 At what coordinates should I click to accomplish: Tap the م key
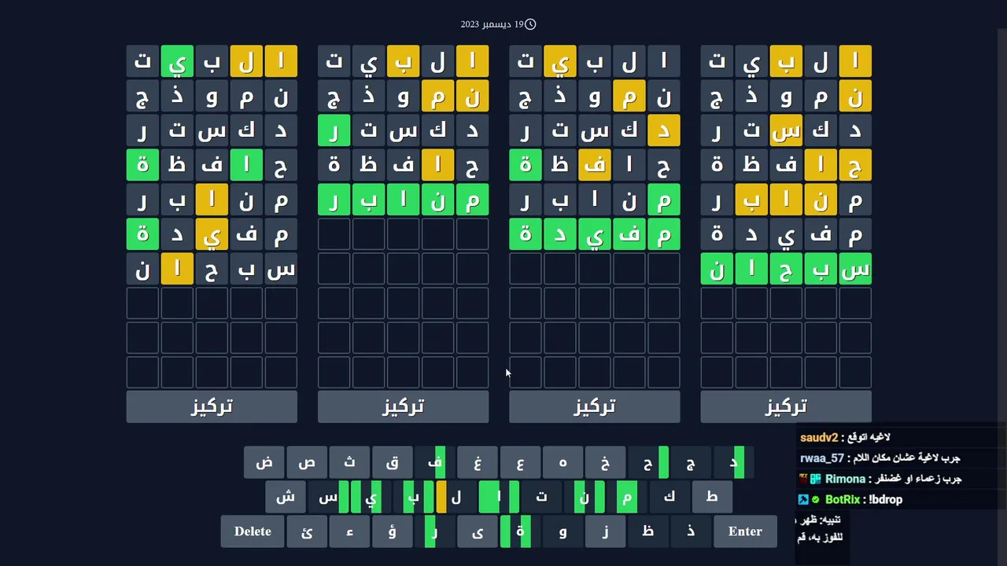(x=626, y=497)
